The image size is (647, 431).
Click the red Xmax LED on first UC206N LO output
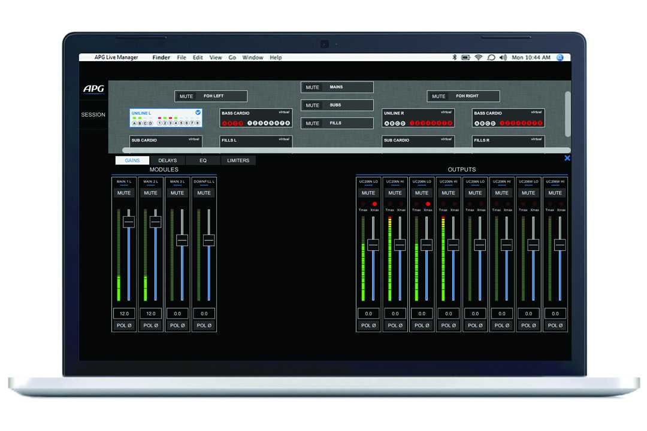click(x=373, y=204)
